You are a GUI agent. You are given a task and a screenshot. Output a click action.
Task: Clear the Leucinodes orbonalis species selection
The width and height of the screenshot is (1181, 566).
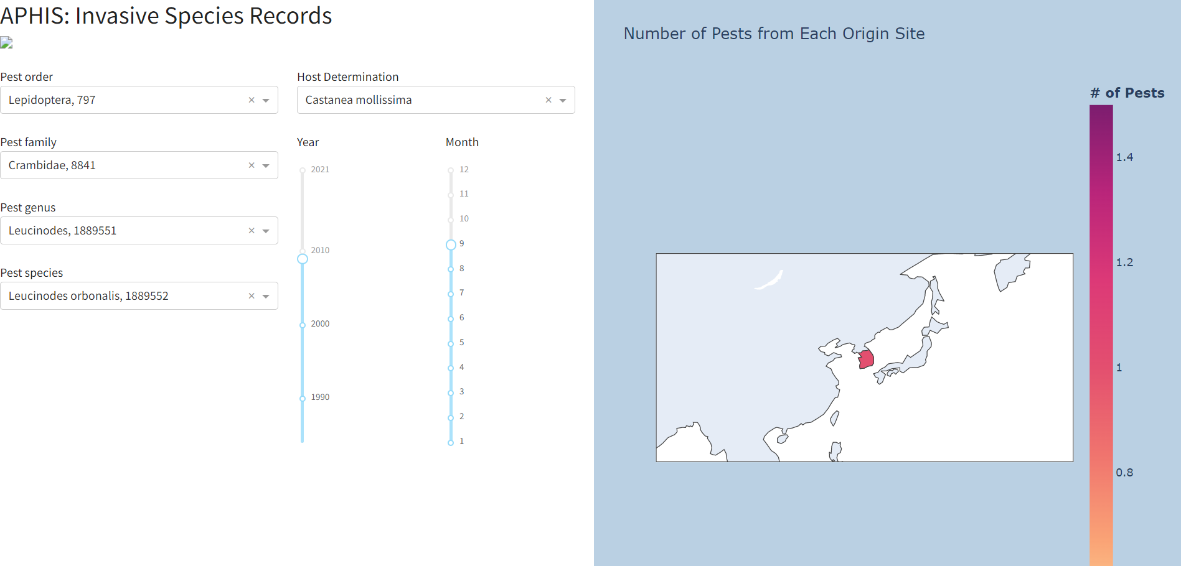(x=251, y=295)
